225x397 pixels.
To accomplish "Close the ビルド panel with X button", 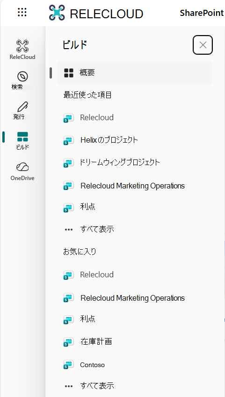I will point(203,45).
